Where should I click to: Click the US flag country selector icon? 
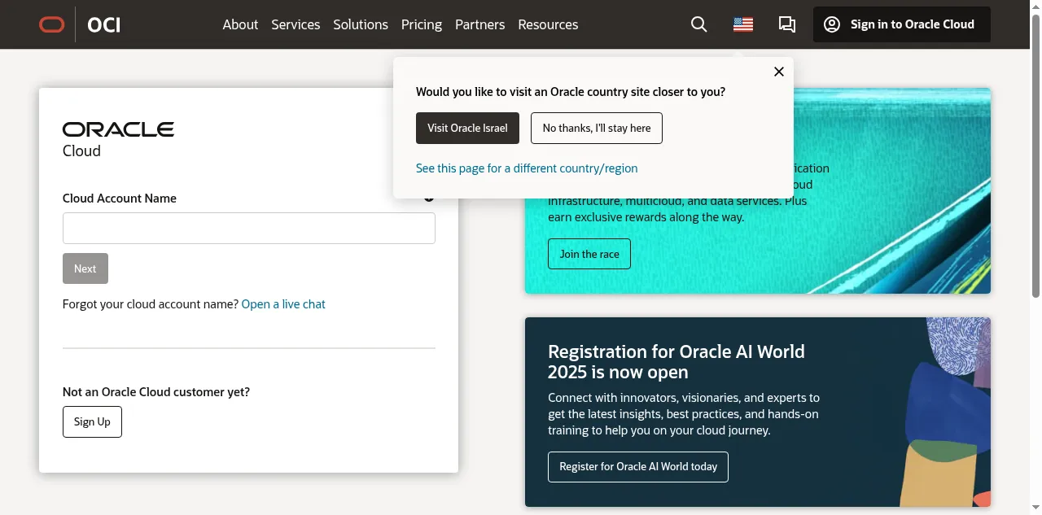pos(743,24)
